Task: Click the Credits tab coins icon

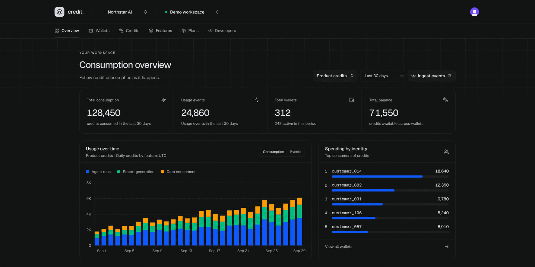Action: (x=121, y=31)
